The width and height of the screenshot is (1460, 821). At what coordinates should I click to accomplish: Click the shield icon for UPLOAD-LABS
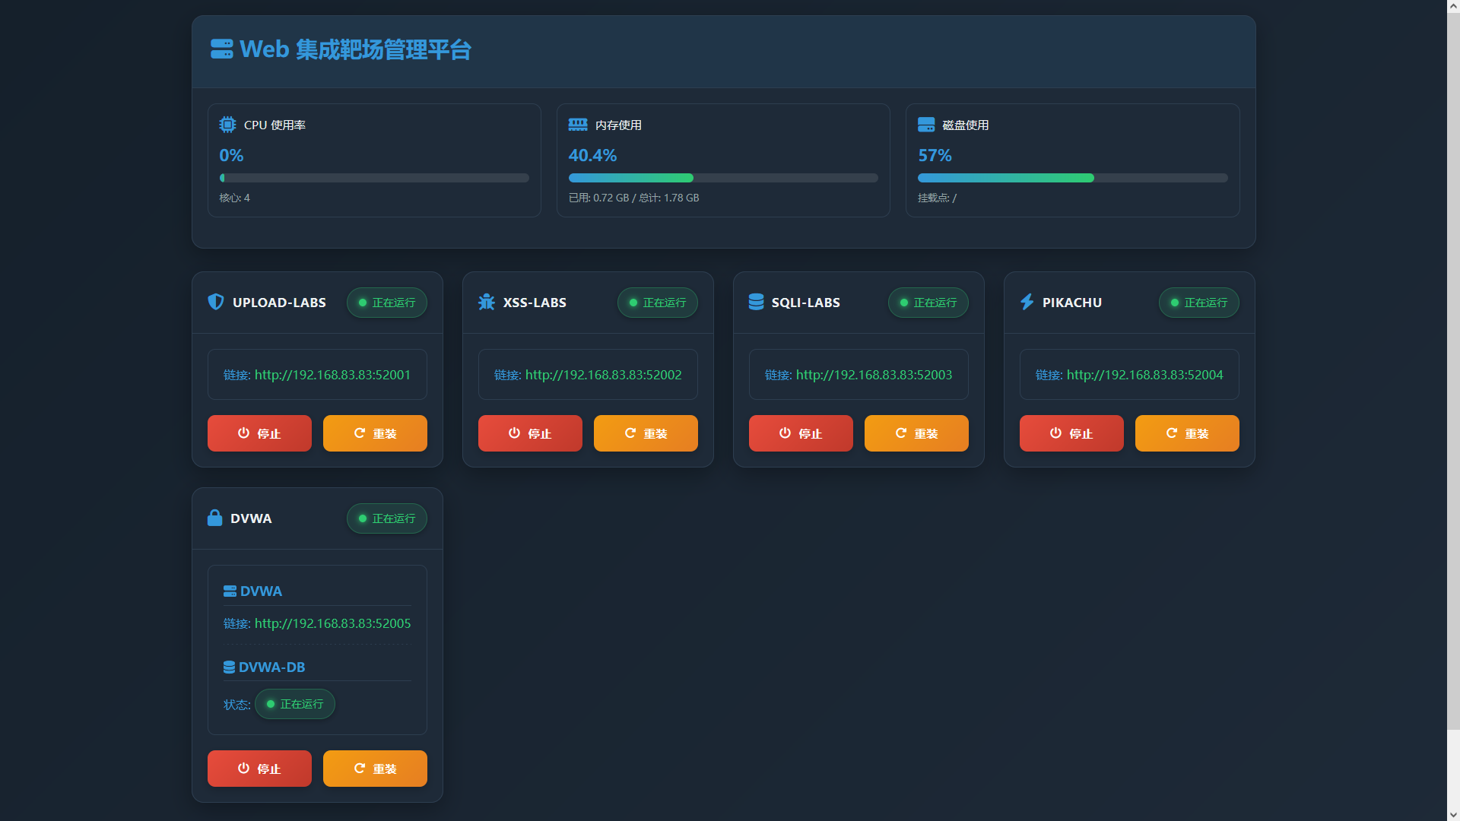point(216,302)
